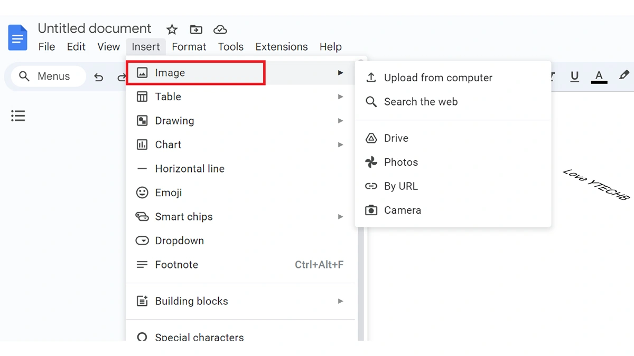Open the File menu
The height and width of the screenshot is (356, 634).
[46, 46]
